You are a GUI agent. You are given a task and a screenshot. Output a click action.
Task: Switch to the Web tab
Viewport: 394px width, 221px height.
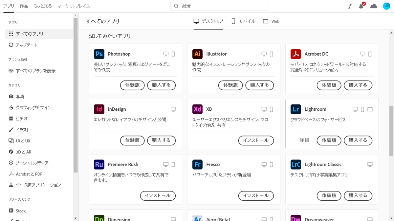(x=271, y=21)
